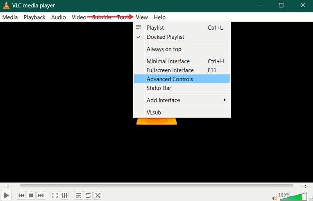Click remaining time label on right

[305, 186]
